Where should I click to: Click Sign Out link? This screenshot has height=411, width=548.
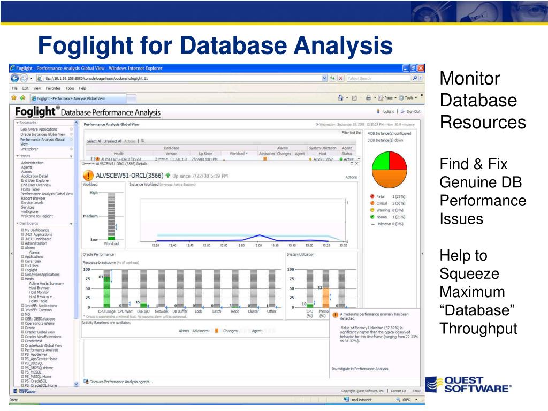click(x=414, y=111)
